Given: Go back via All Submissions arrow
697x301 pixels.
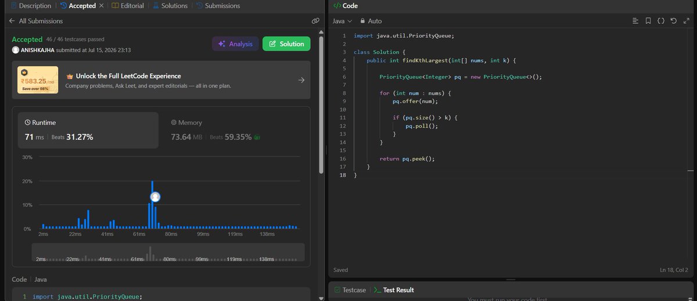Looking at the screenshot, I should [12, 21].
